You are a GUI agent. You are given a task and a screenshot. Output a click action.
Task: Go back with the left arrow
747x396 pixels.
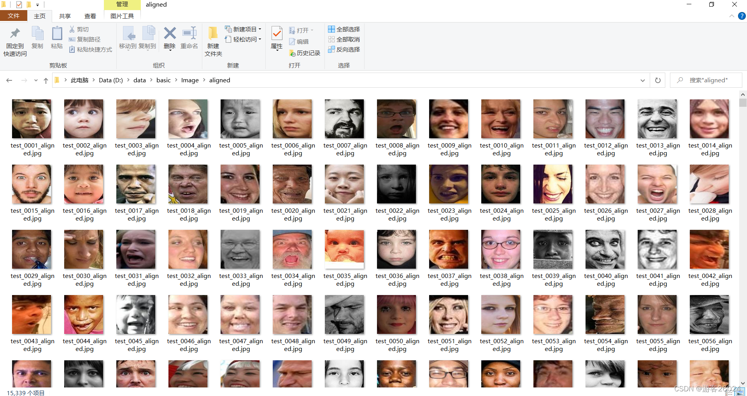pyautogui.click(x=9, y=80)
